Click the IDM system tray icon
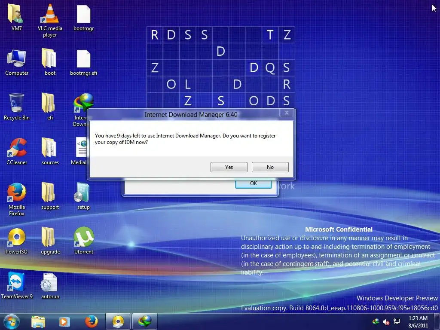 pyautogui.click(x=376, y=321)
